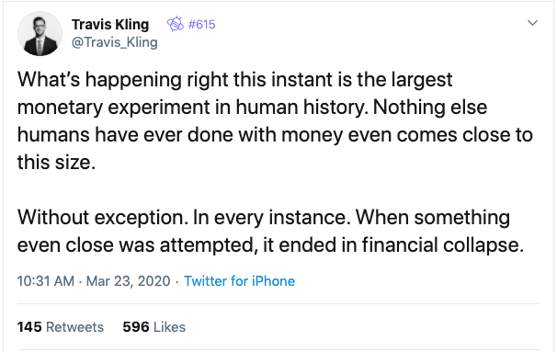The width and height of the screenshot is (557, 352).
Task: Click the word Likes label
Action: pos(170,327)
